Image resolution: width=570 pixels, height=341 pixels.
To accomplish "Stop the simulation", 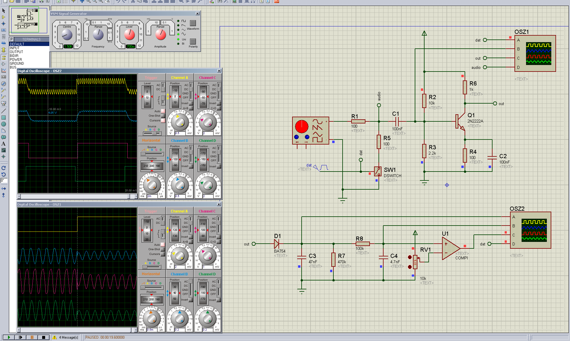I will point(44,337).
